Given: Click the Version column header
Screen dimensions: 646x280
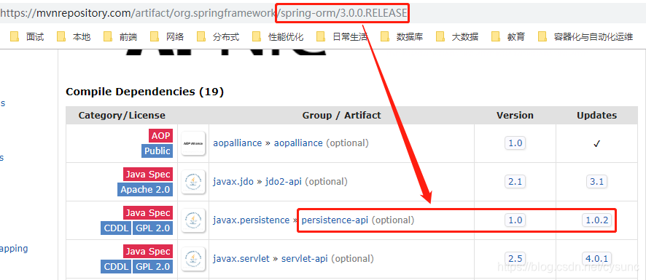Looking at the screenshot, I should (515, 116).
